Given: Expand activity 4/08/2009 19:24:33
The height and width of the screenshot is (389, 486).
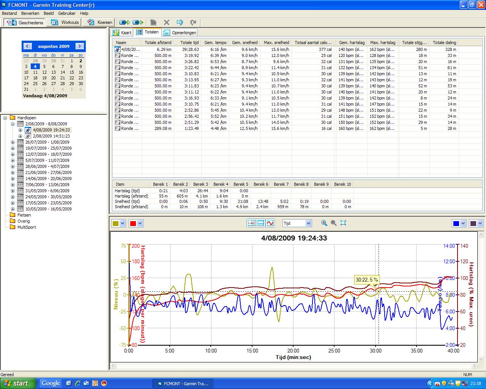Looking at the screenshot, I should pos(20,130).
